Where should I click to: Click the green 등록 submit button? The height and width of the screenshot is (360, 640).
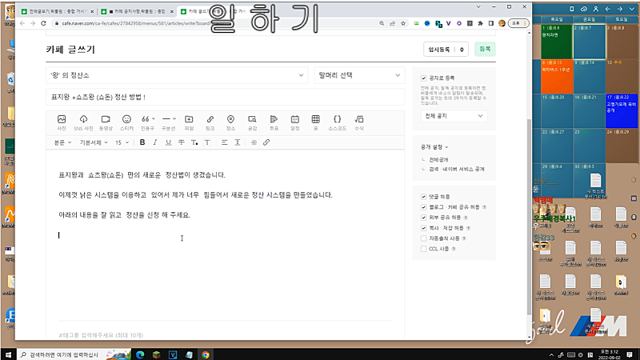[x=484, y=50]
